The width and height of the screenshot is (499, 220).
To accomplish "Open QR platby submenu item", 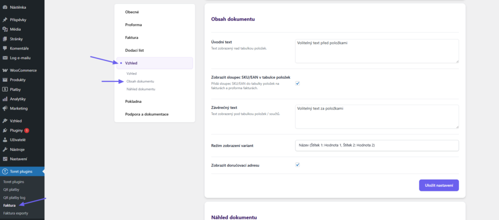I will [x=11, y=189].
